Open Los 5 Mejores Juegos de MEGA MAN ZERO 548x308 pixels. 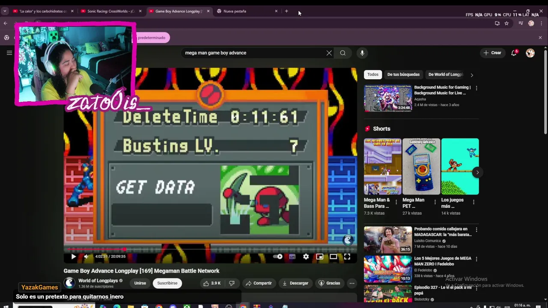pyautogui.click(x=388, y=269)
